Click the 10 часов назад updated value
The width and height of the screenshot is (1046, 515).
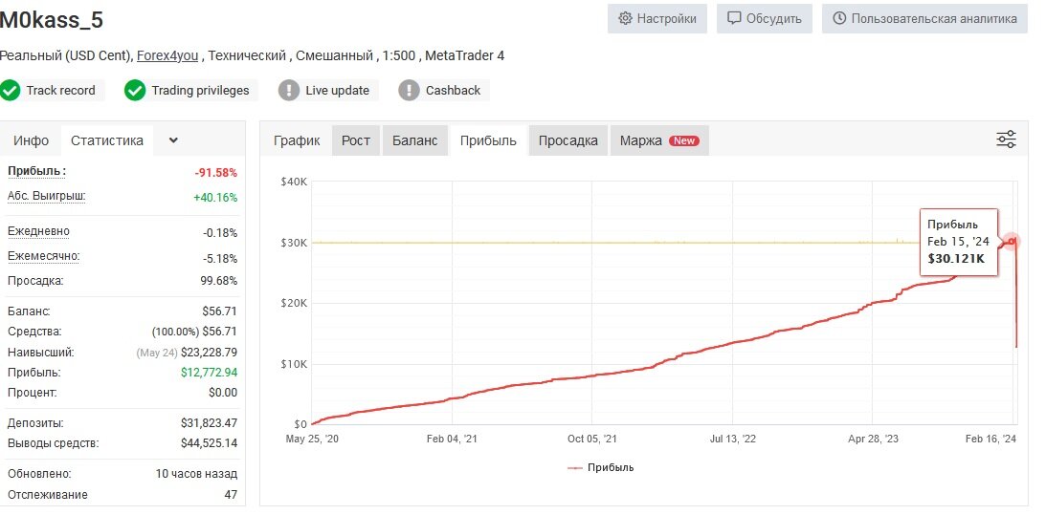[x=196, y=474]
